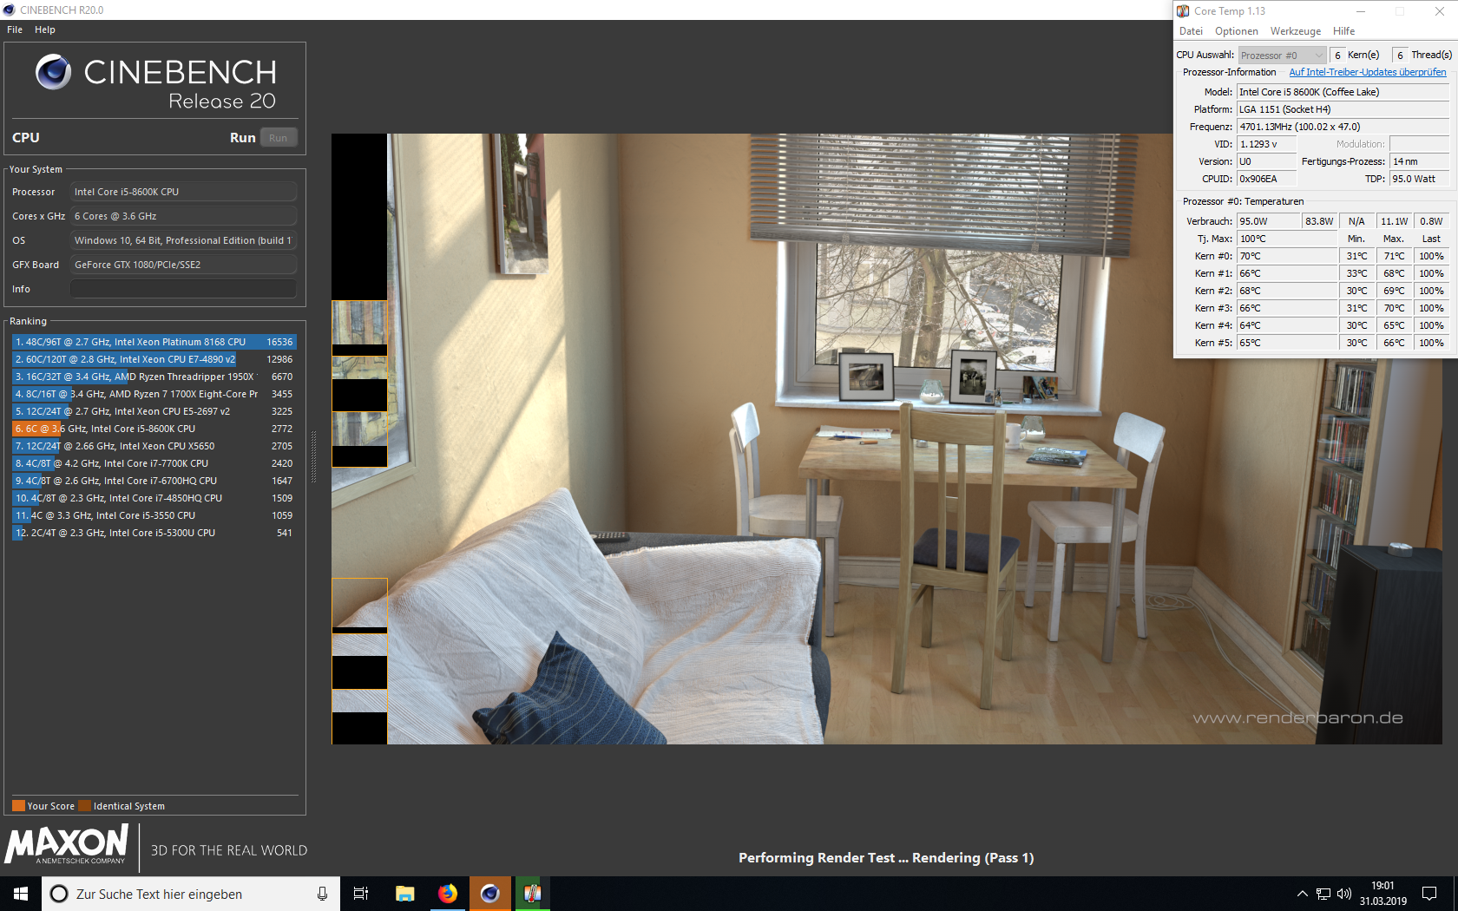
Task: Select the Core i5-5300U ranking row
Action: click(x=154, y=533)
